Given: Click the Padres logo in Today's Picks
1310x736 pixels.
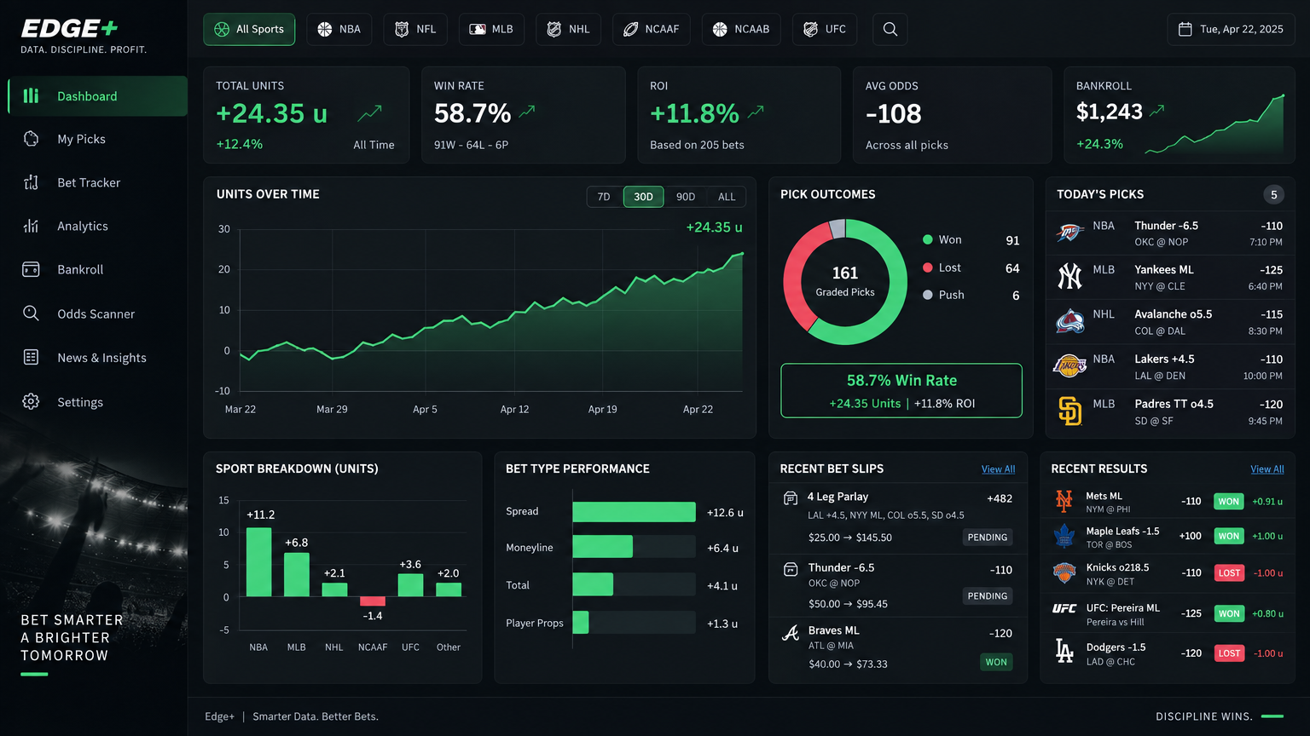Looking at the screenshot, I should (1069, 411).
